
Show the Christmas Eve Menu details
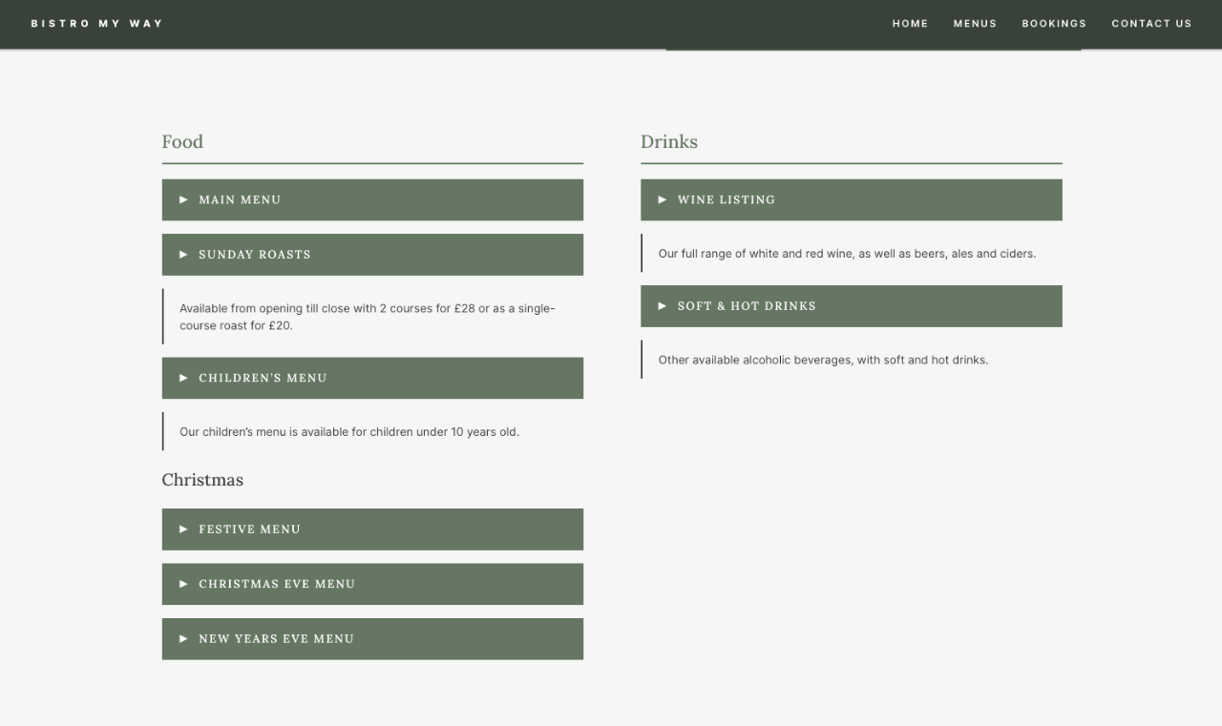(372, 584)
